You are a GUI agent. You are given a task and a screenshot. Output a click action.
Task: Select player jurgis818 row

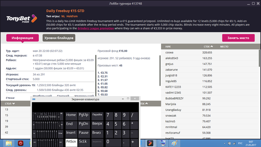[210, 75]
